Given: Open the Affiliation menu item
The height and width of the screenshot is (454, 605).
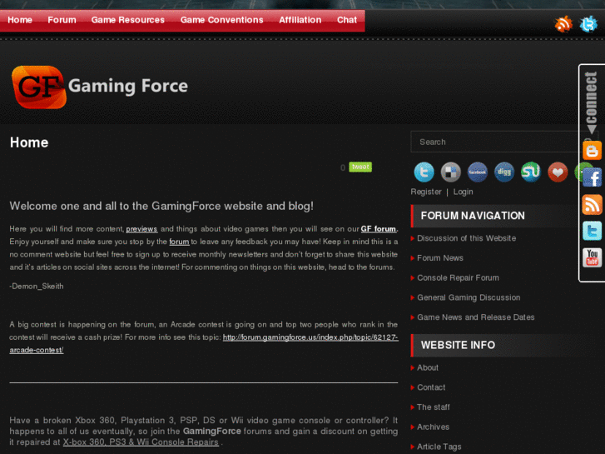Looking at the screenshot, I should pyautogui.click(x=300, y=20).
